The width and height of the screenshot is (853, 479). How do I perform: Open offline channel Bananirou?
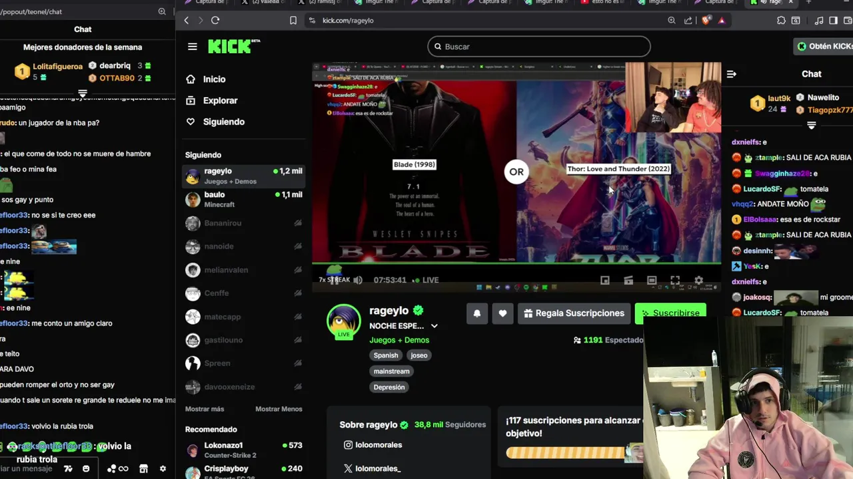pyautogui.click(x=244, y=223)
